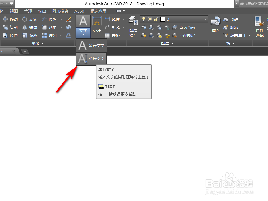Click the ribbon minimize toggle button
The height and width of the screenshot is (201, 268).
pos(119,11)
